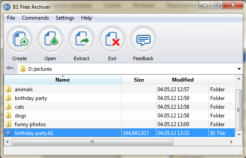
Task: Go back using the navigation arrow
Action: coord(10,69)
